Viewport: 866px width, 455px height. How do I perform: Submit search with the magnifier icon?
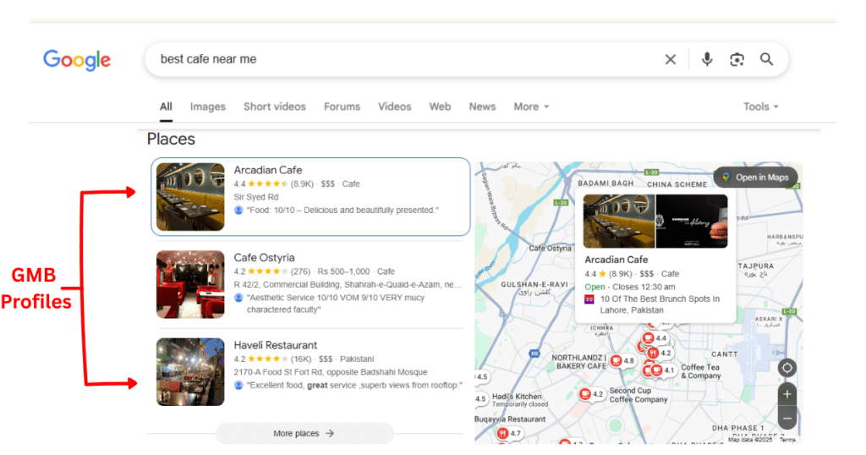pos(766,59)
